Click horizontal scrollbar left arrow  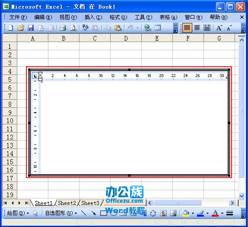click(x=150, y=203)
